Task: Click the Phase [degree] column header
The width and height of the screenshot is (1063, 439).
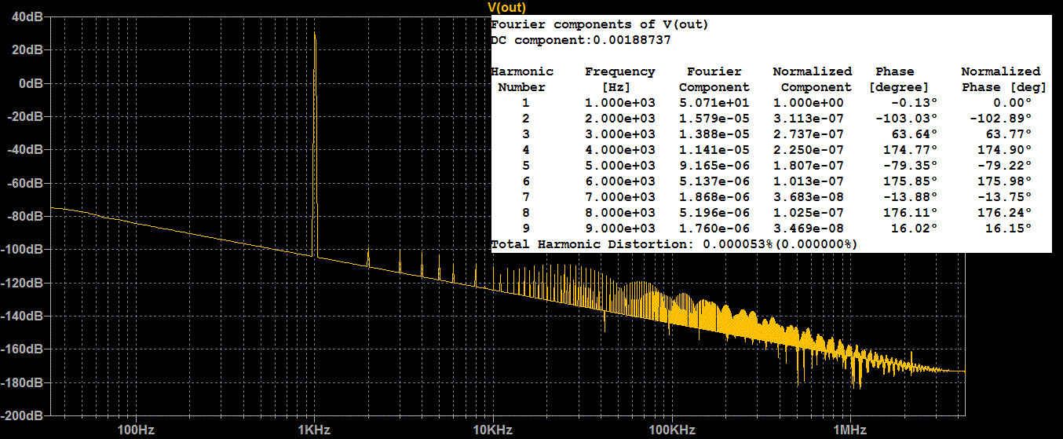Action: pos(898,79)
